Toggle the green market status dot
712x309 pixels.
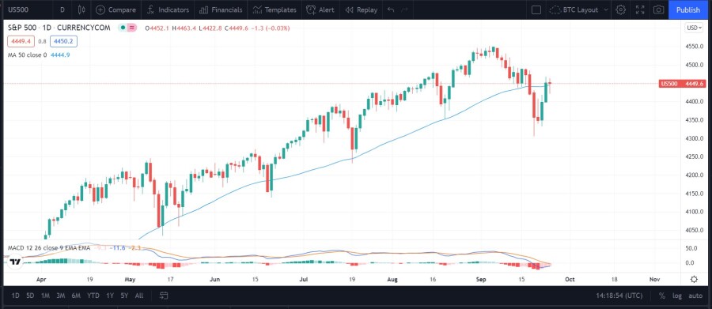pyautogui.click(x=122, y=28)
